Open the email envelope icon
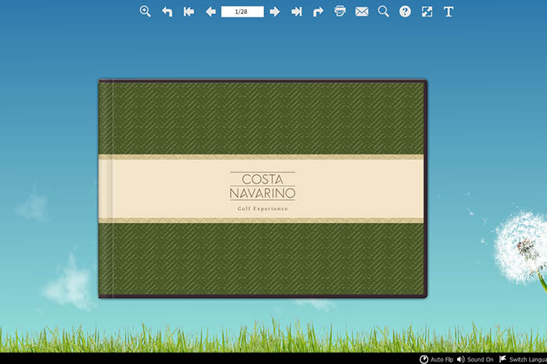Viewport: 547px width, 364px height. tap(362, 12)
